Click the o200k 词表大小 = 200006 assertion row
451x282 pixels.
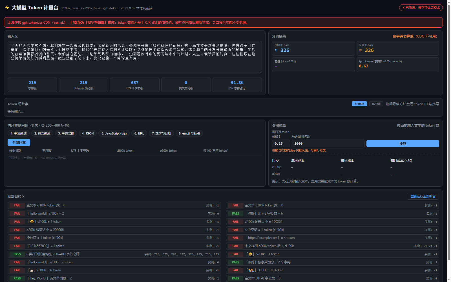click(114, 230)
